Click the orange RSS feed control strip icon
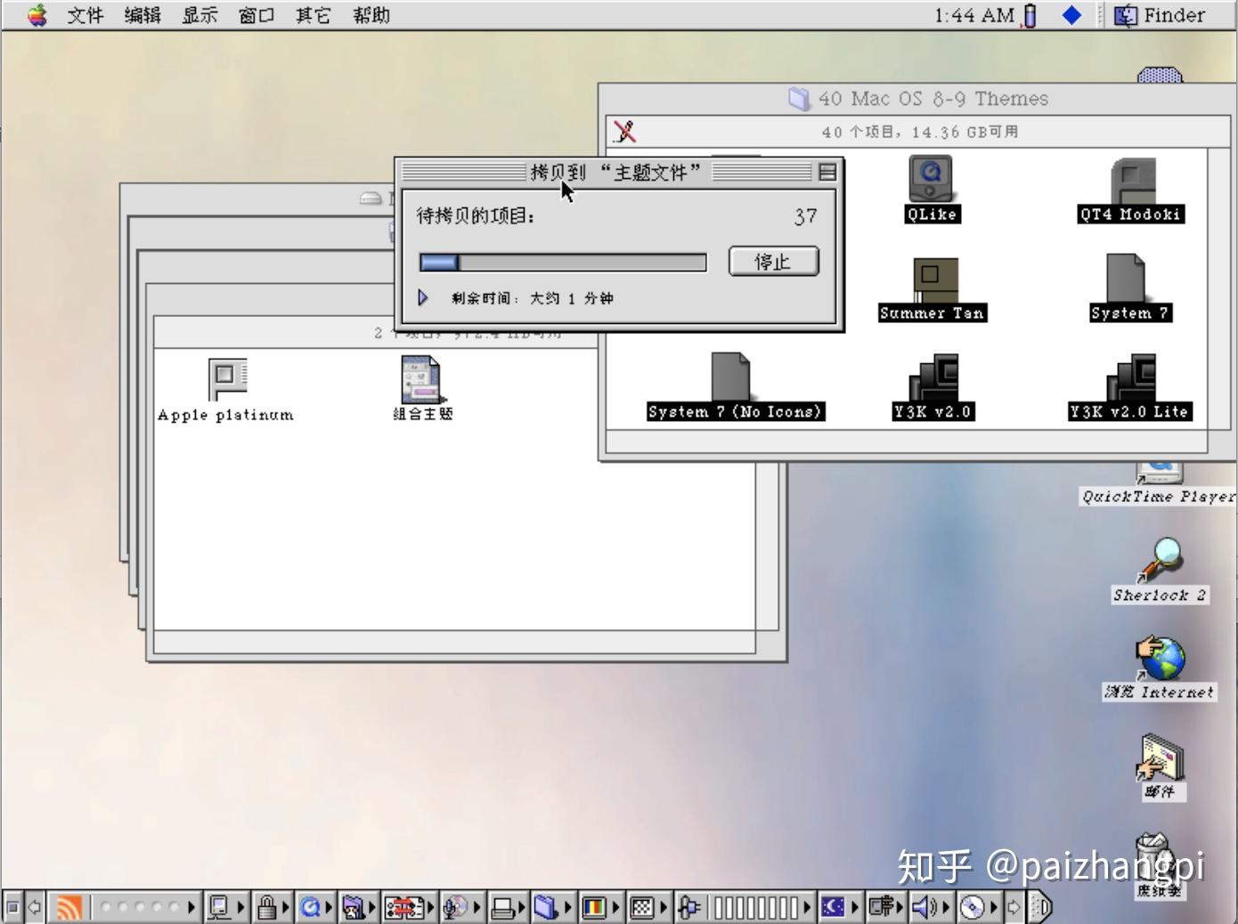The image size is (1238, 924). click(x=69, y=907)
